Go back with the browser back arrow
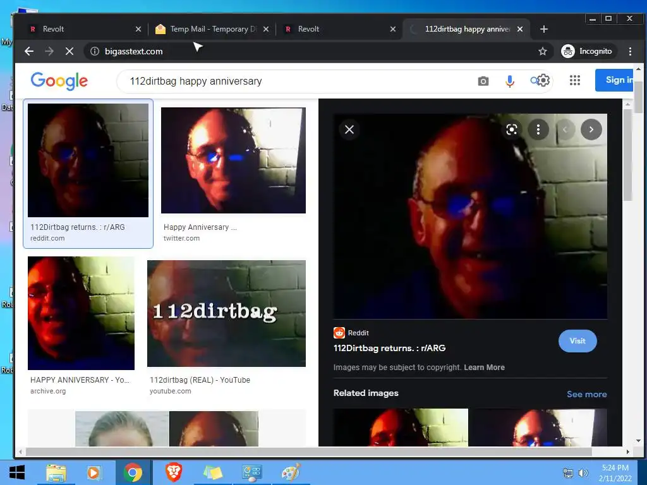647x485 pixels. click(x=29, y=51)
